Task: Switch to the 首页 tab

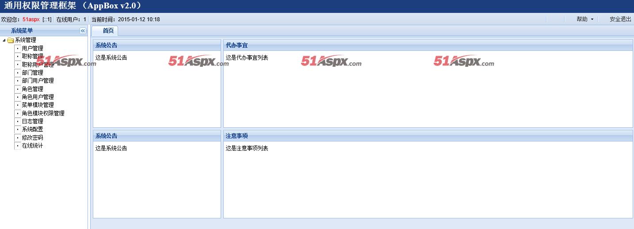Action: [x=105, y=31]
